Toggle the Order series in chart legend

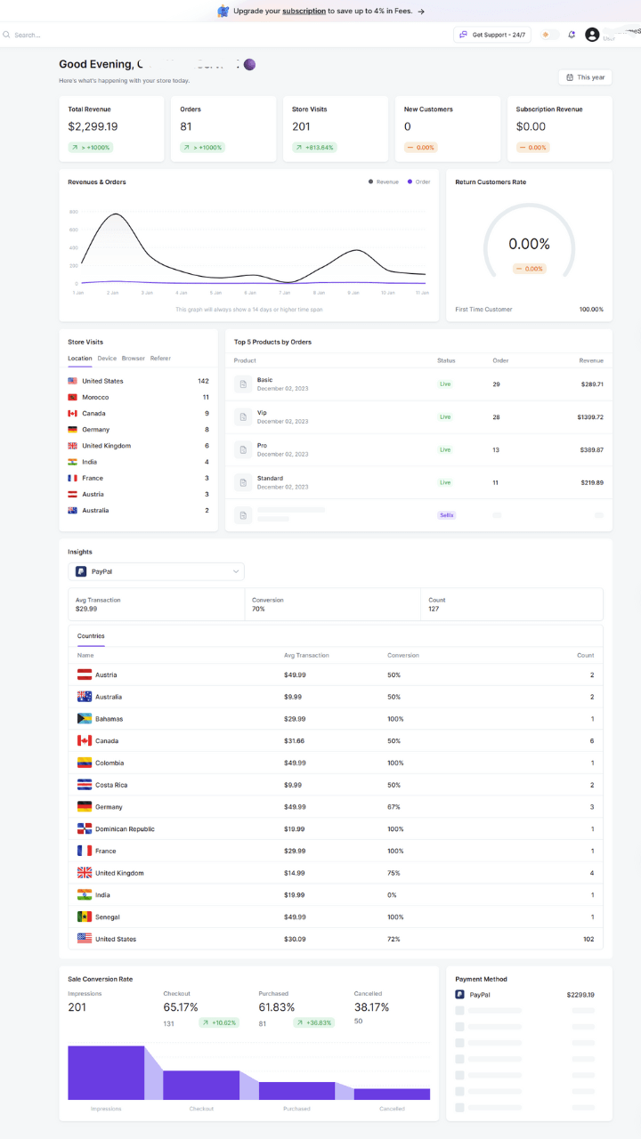pyautogui.click(x=418, y=182)
